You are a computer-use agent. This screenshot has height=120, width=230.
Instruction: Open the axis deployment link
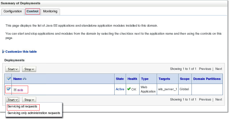(x=20, y=90)
